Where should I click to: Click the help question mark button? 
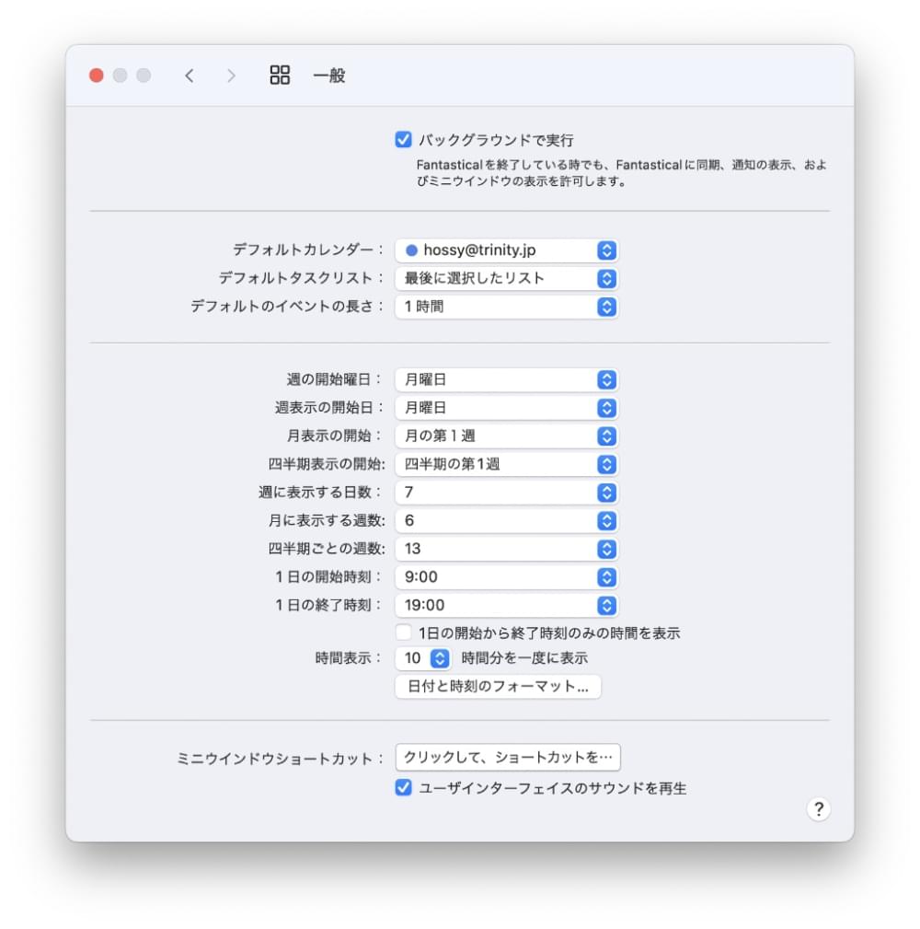818,809
